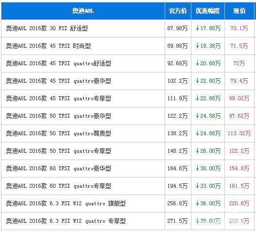
Task: Click the discount value 17.88万
Action: [208, 28]
